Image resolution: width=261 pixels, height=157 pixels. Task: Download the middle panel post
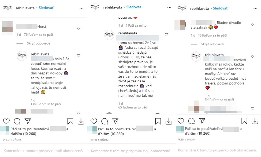(169, 121)
